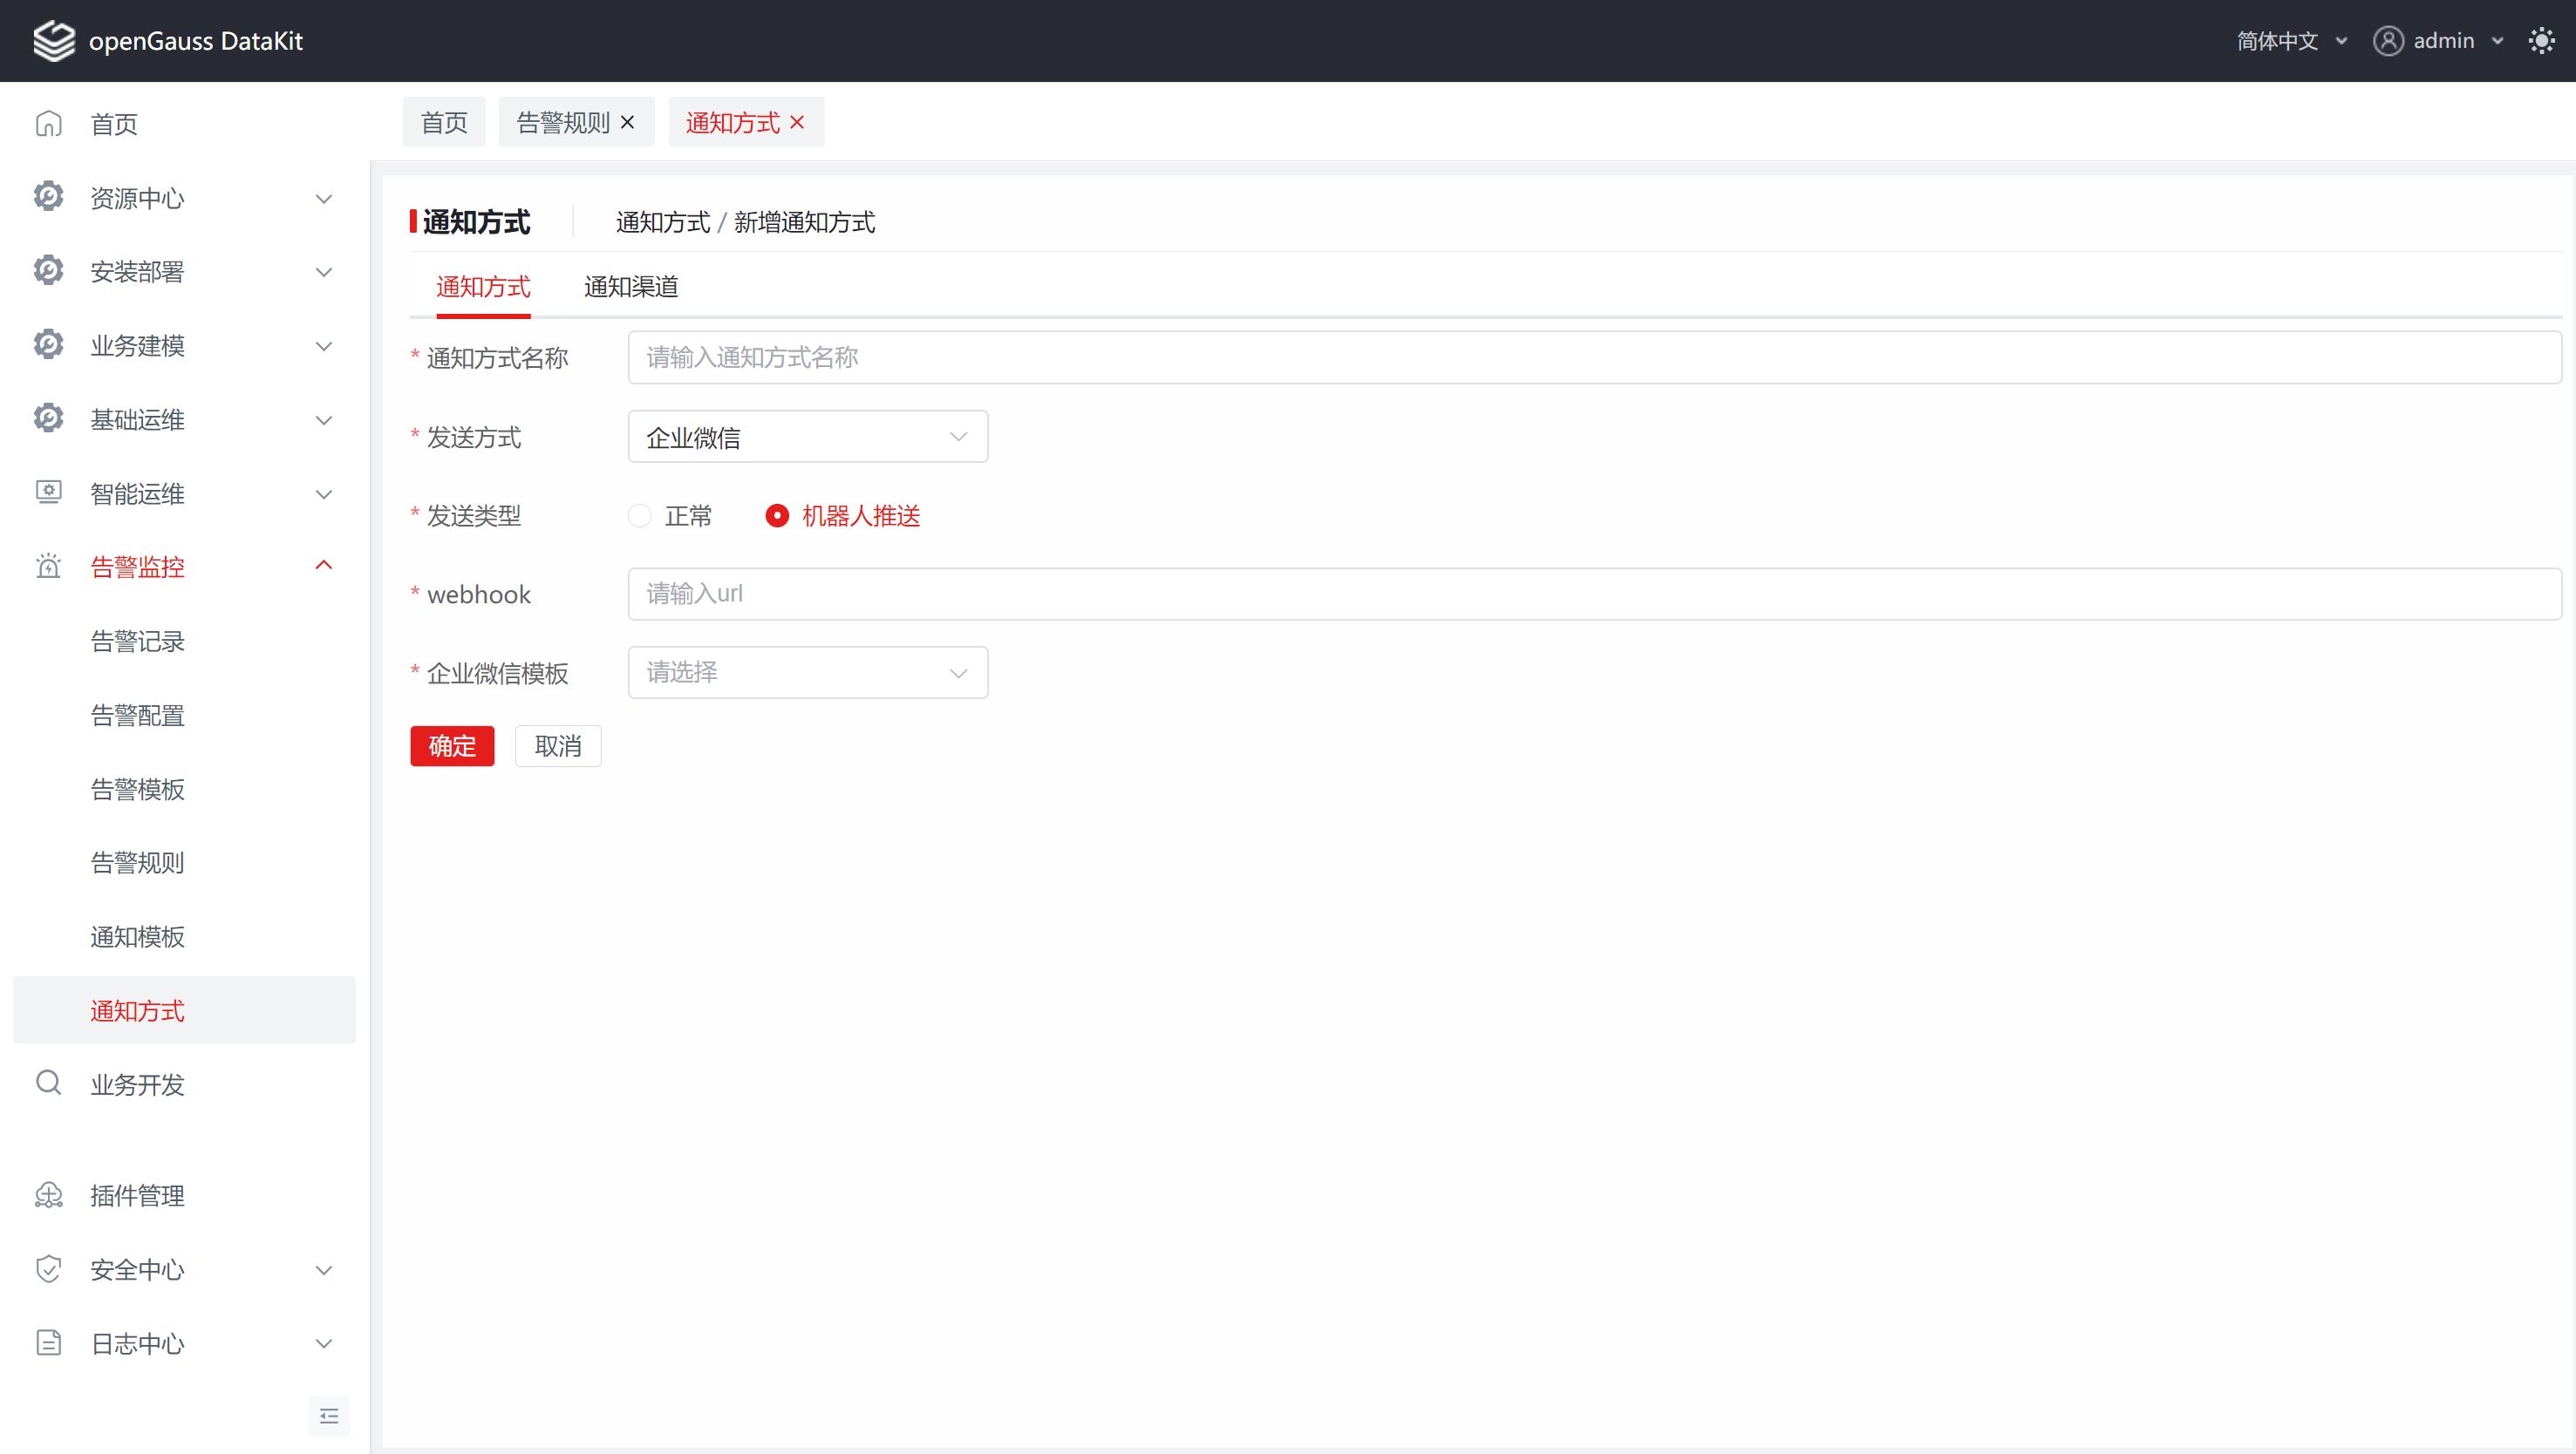Click the webhook url input field
This screenshot has height=1454, width=2576.
[x=1594, y=595]
